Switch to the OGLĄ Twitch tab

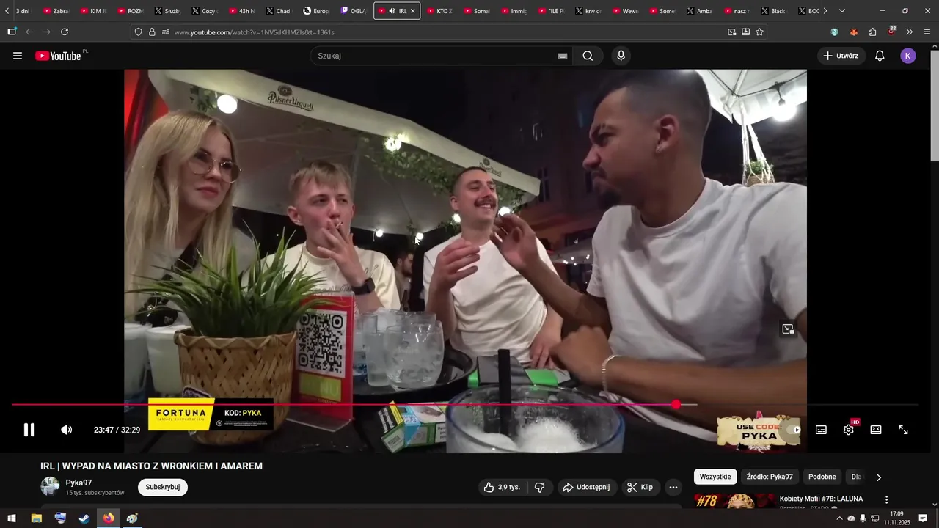click(354, 11)
